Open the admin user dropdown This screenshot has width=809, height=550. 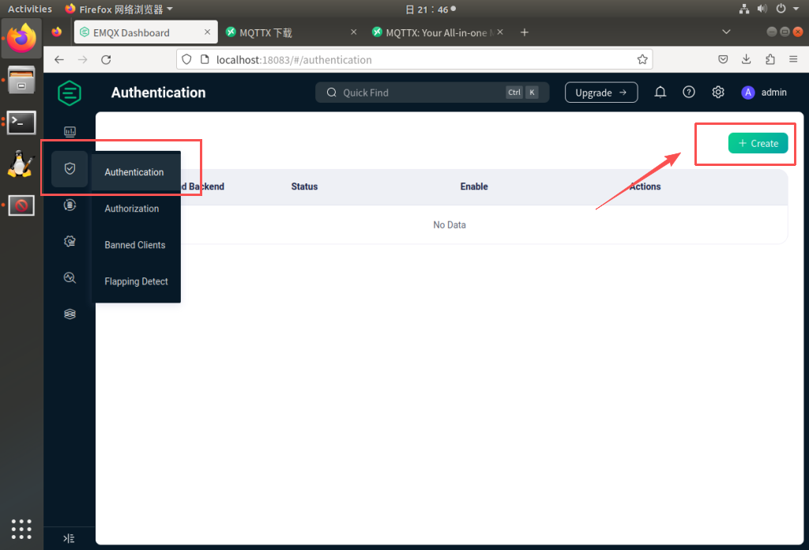tap(764, 92)
